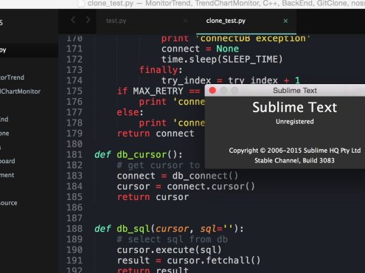Viewport: 365px width, 273px height.
Task: Click the copyright text in about dialog
Action: click(x=295, y=151)
